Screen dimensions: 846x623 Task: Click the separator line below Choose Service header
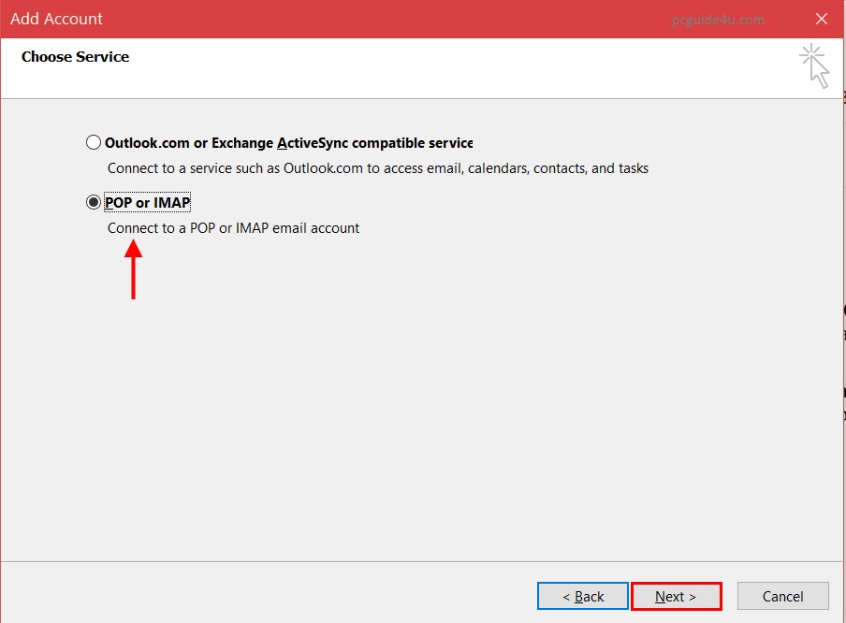tap(421, 98)
